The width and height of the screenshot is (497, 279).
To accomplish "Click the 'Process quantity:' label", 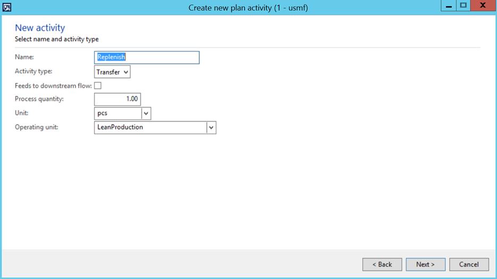I will pos(39,99).
